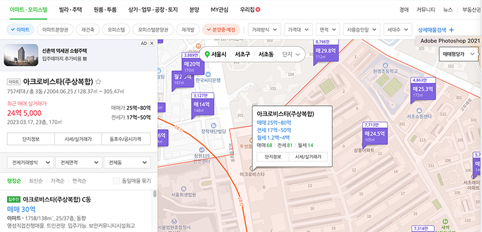This screenshot has height=232, width=482.
Task: Select 서초동 in the location breadcrumb
Action: [266, 55]
